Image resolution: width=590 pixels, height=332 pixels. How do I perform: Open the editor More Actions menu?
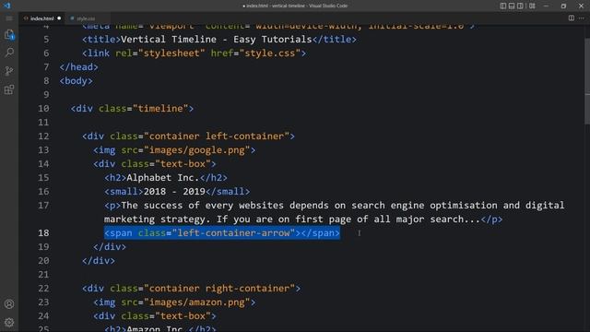click(582, 18)
